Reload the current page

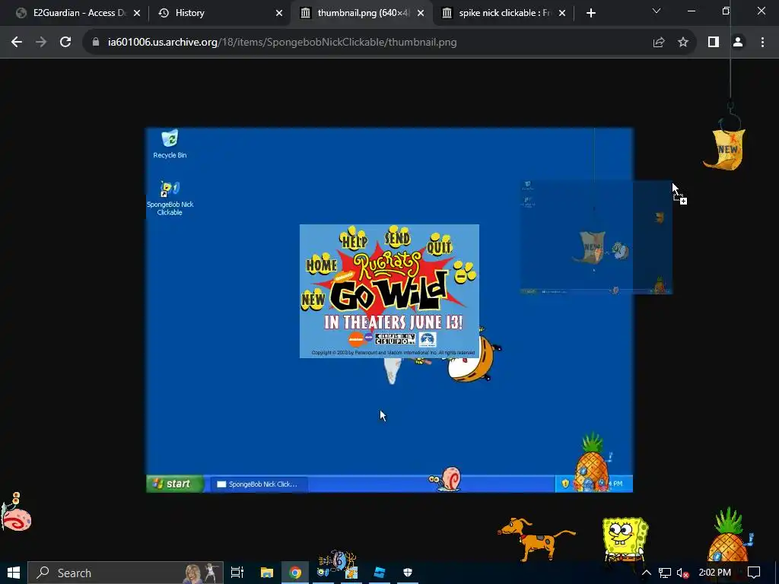click(65, 43)
